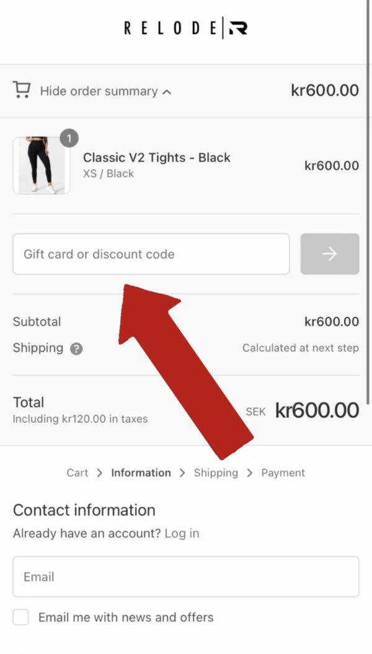
Task: Collapse the order summary chevron
Action: pos(166,92)
